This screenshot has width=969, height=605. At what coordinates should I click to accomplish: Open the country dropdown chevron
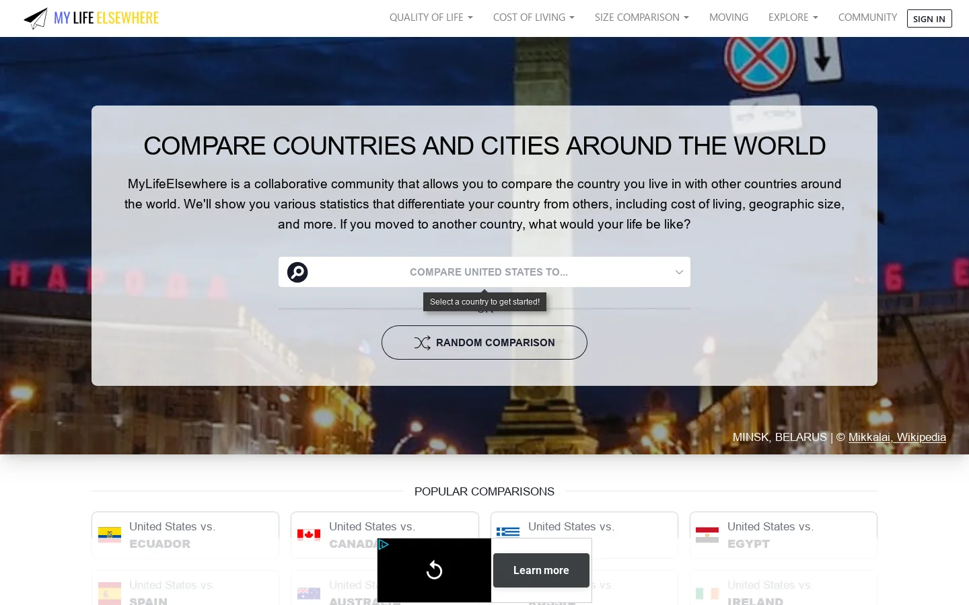click(679, 272)
